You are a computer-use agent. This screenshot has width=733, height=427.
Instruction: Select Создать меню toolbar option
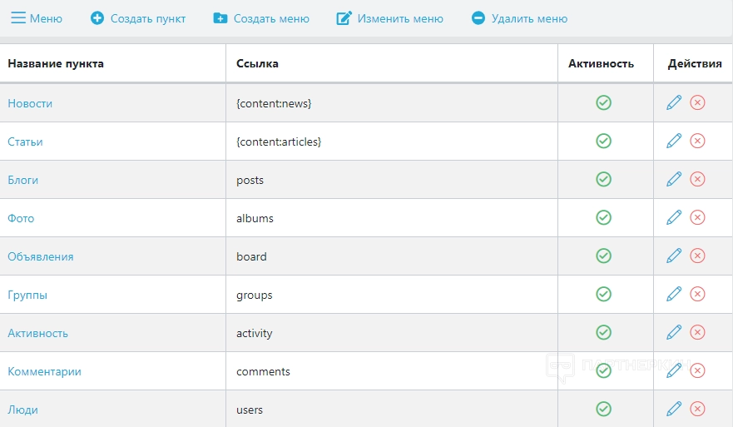[261, 18]
